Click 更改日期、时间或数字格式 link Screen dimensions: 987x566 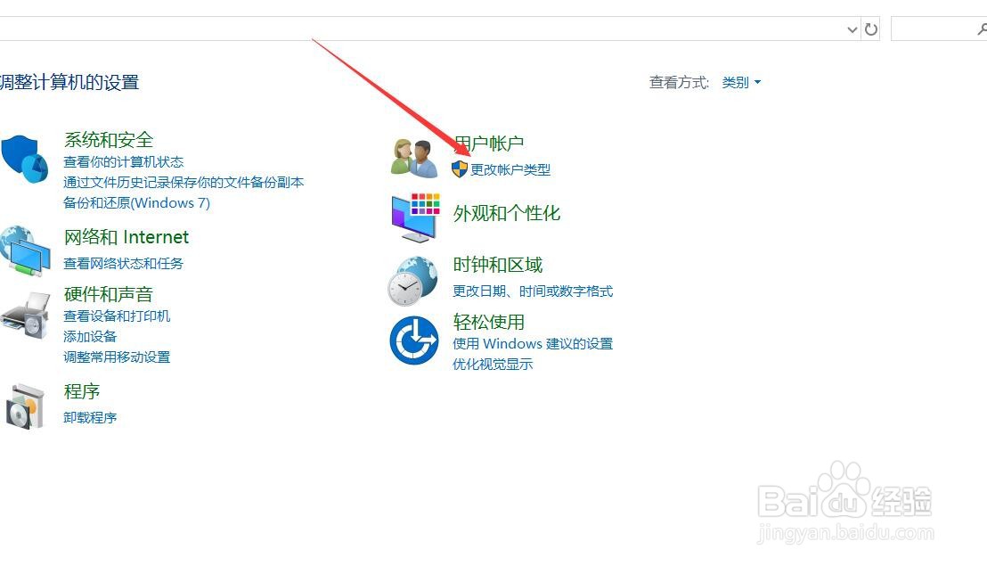point(533,291)
